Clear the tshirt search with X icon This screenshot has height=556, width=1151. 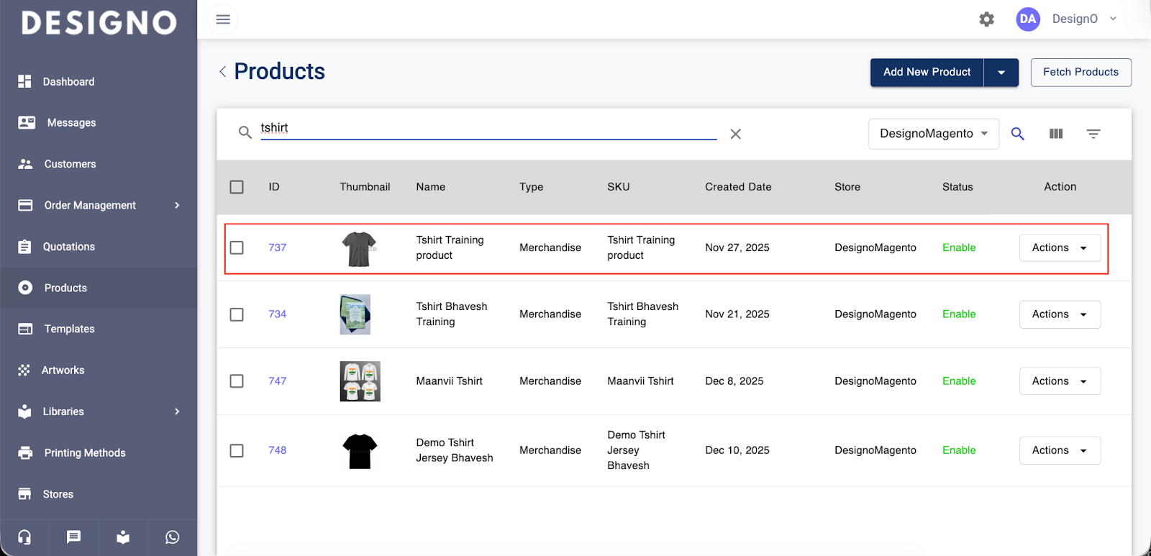coord(735,134)
